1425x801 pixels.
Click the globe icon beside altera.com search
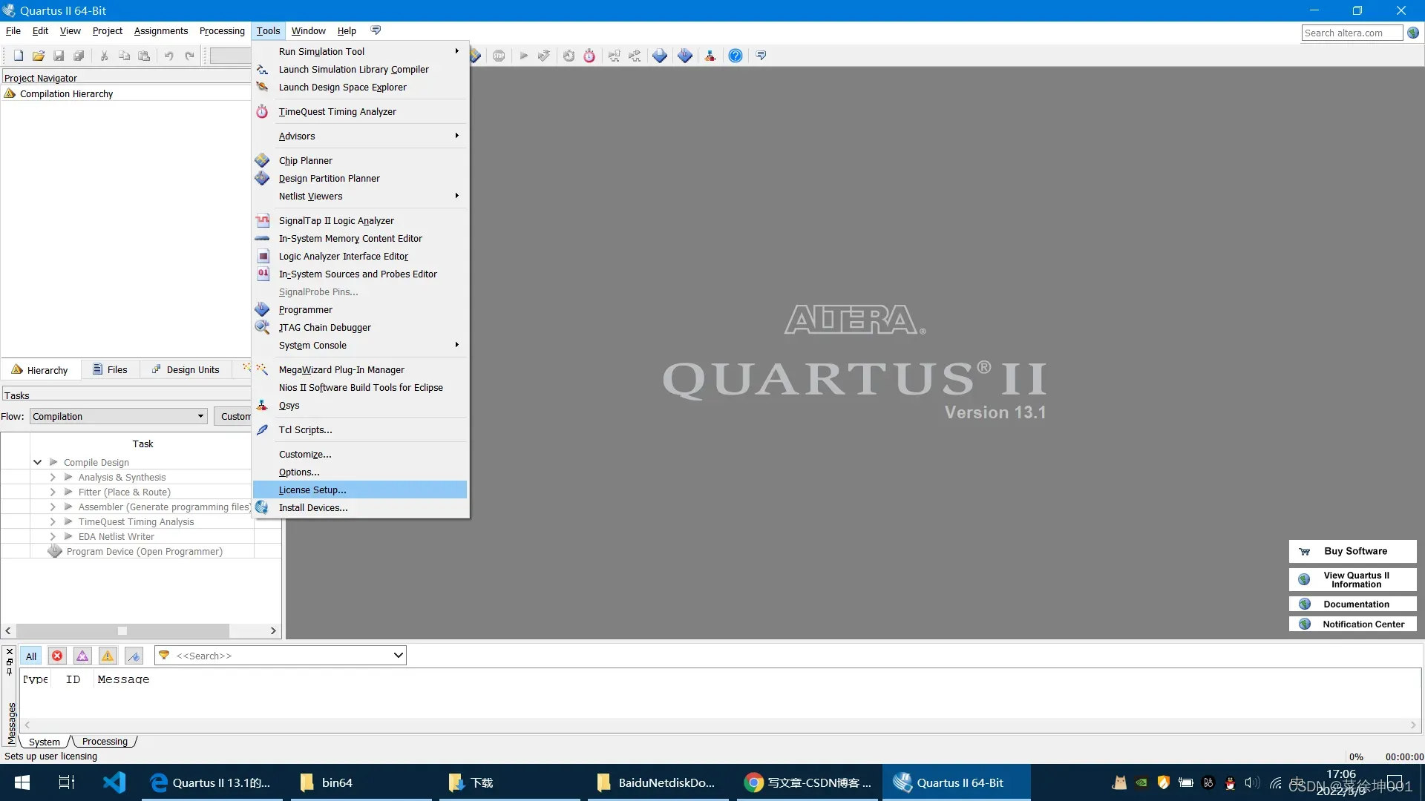coord(1413,33)
